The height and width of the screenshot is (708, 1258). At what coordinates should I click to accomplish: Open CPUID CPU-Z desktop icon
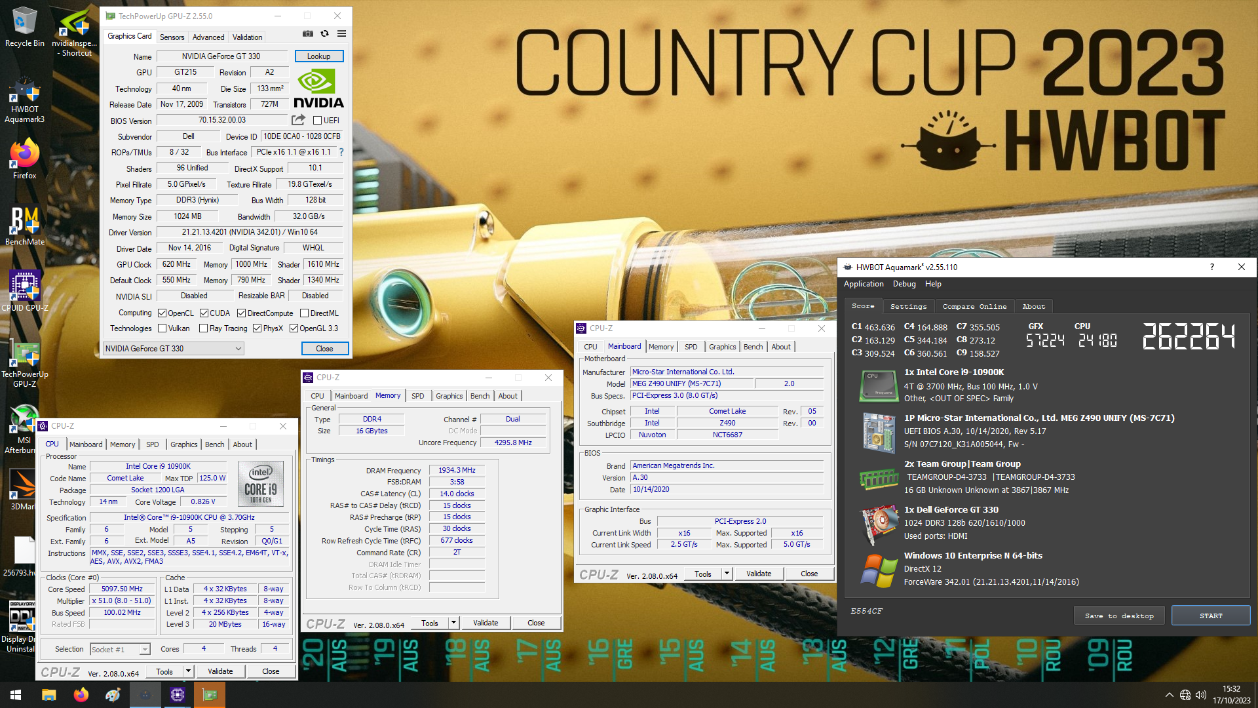click(24, 290)
